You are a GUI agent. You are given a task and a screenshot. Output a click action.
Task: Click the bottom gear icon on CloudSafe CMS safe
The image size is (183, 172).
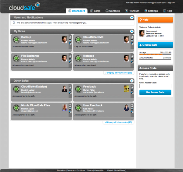[x=132, y=44]
